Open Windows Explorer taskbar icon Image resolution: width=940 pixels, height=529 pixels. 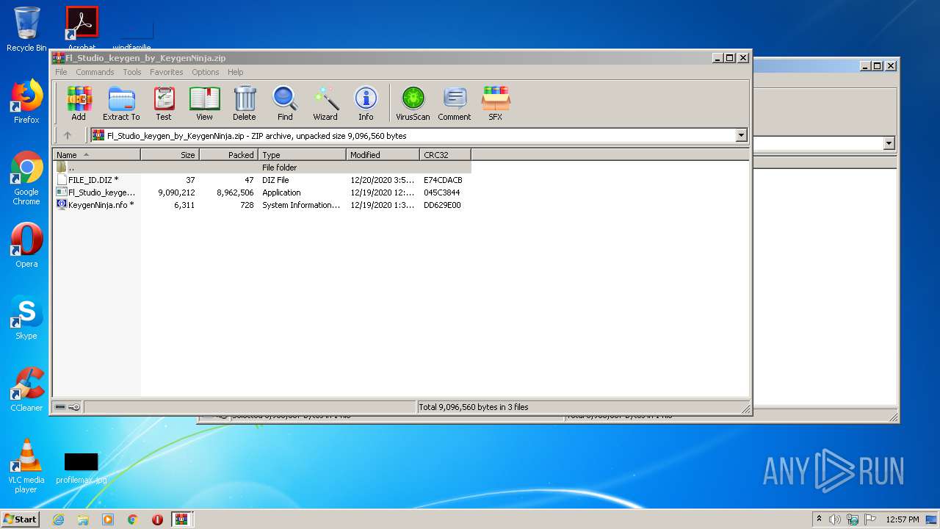pyautogui.click(x=83, y=519)
